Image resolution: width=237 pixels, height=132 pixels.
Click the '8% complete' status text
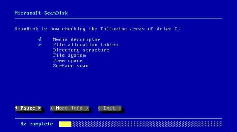(x=37, y=124)
